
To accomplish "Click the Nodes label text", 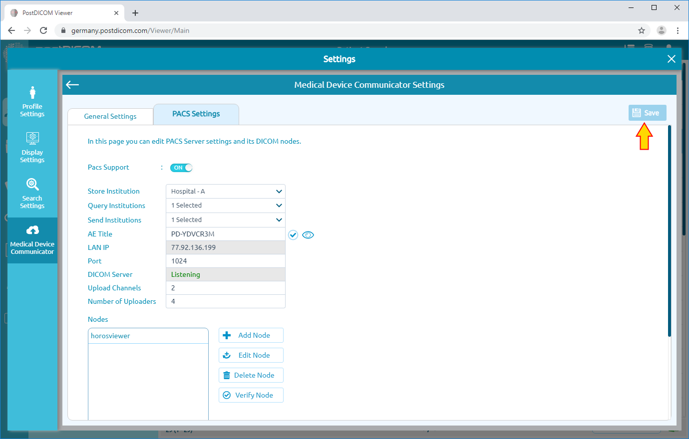I will point(98,319).
